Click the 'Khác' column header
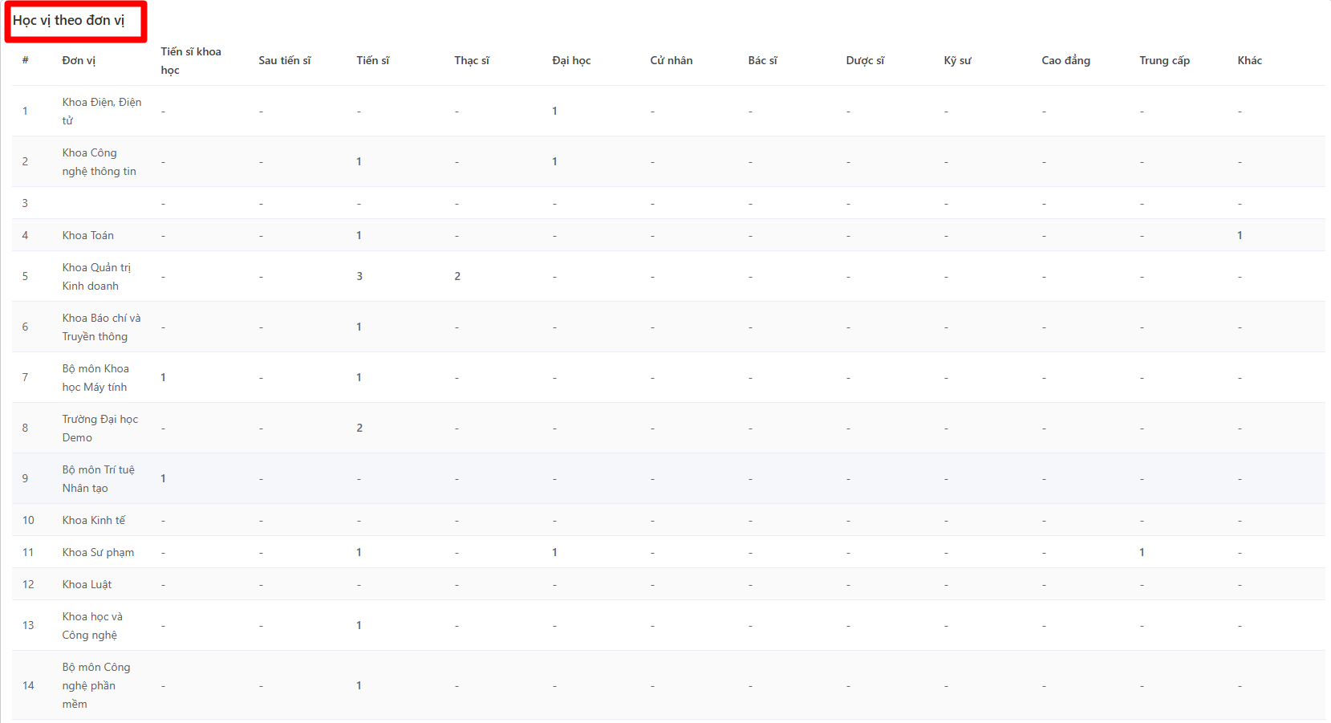The height and width of the screenshot is (723, 1331). click(x=1249, y=61)
